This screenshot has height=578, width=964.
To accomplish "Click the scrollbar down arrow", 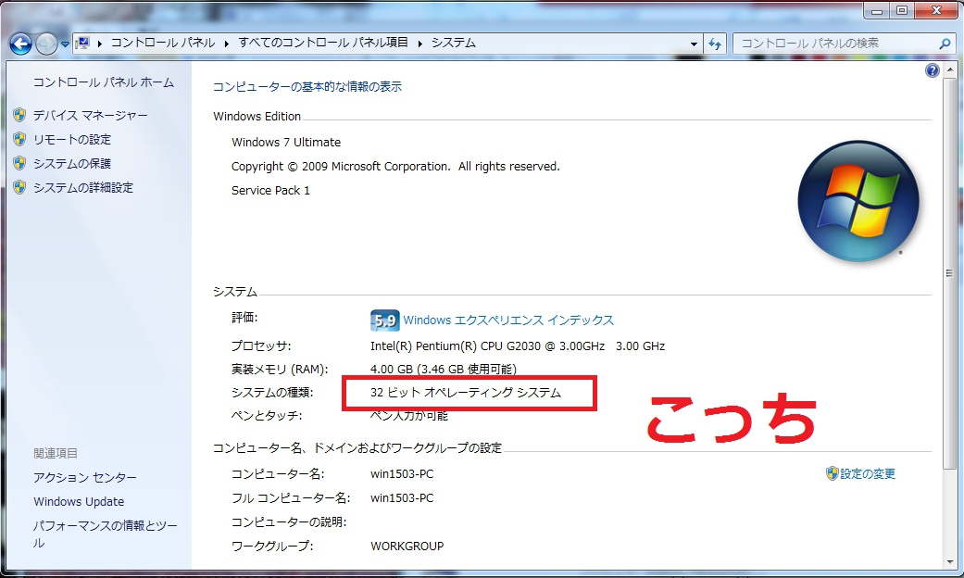I will click(950, 561).
